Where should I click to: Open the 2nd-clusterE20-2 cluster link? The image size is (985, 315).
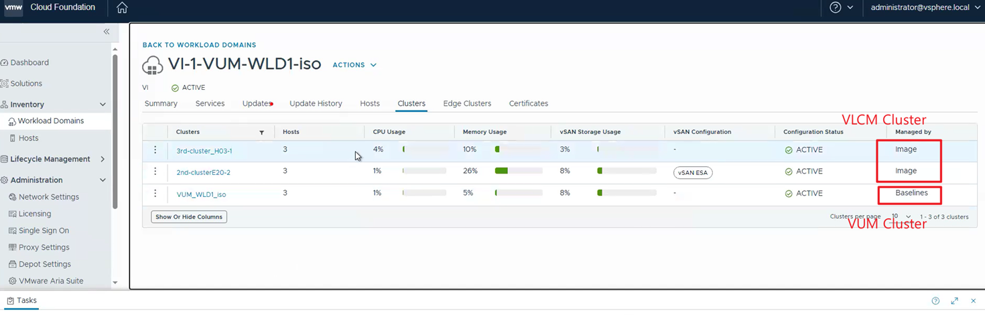(x=203, y=173)
